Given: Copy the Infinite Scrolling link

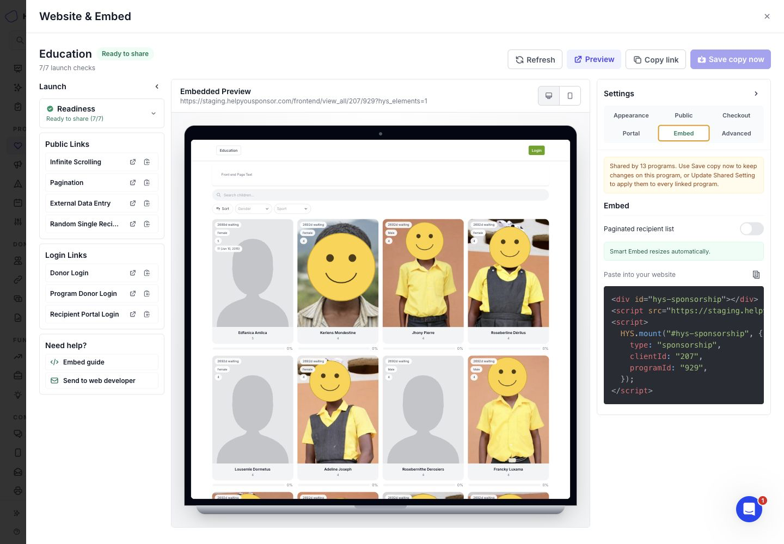Looking at the screenshot, I should click(147, 162).
